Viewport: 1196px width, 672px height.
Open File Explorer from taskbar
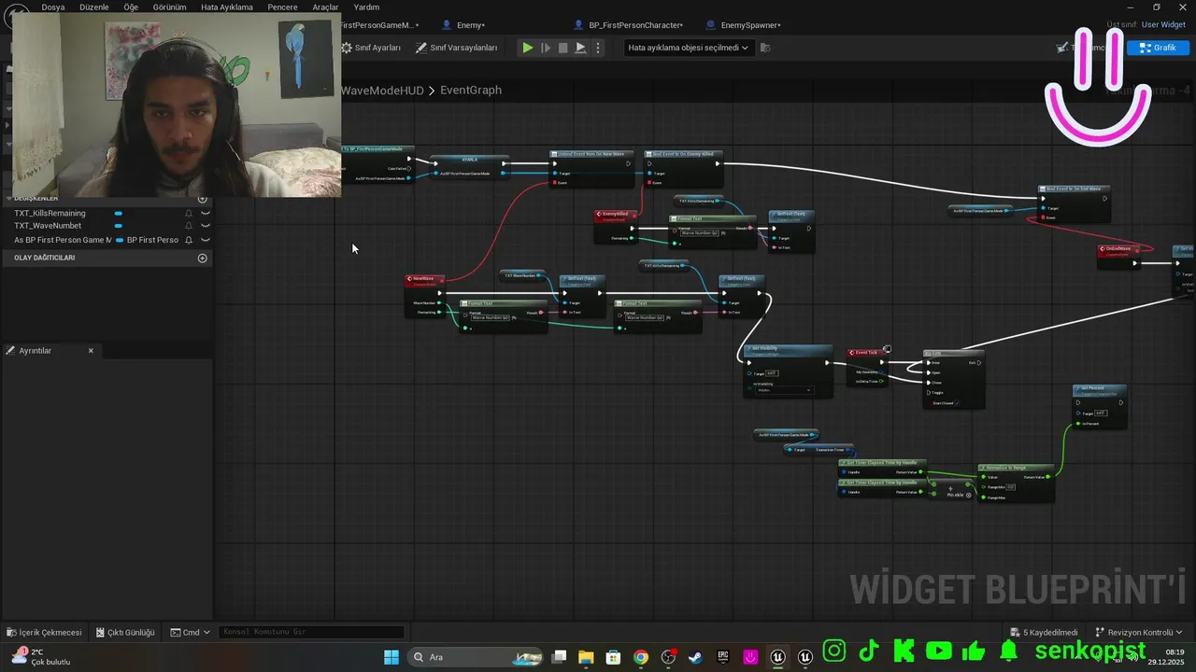[x=586, y=657]
